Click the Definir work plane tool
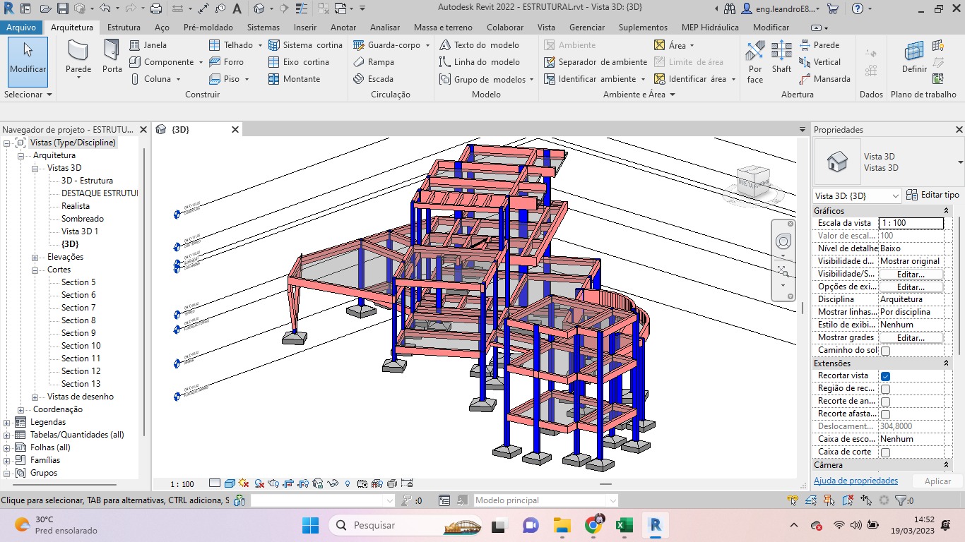This screenshot has height=542, width=965. coord(914,58)
